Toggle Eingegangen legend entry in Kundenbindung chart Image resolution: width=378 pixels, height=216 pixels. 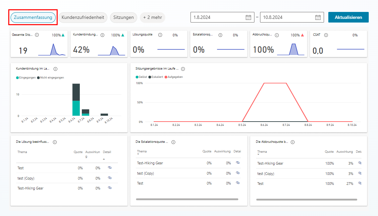pos(26,78)
